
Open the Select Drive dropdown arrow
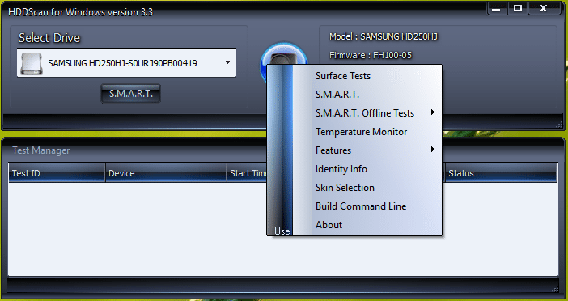pos(227,62)
